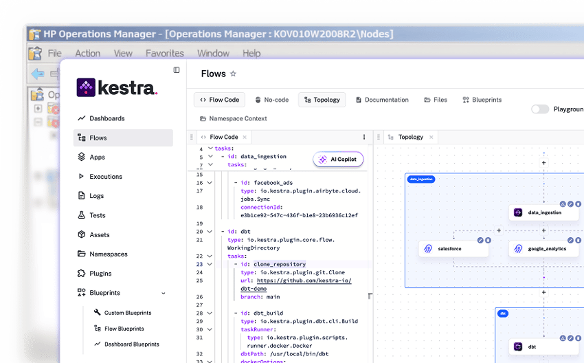Click the Kestra logo

pyautogui.click(x=117, y=87)
